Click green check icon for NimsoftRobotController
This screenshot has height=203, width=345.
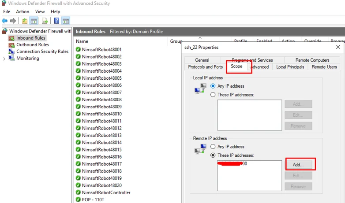tap(78, 192)
